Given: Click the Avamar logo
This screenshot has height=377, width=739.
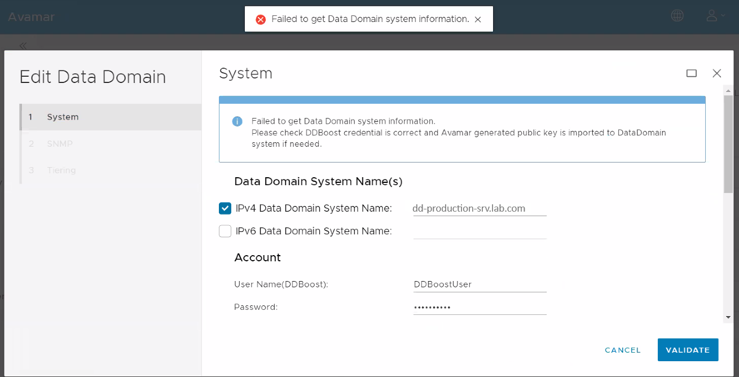Looking at the screenshot, I should [31, 17].
